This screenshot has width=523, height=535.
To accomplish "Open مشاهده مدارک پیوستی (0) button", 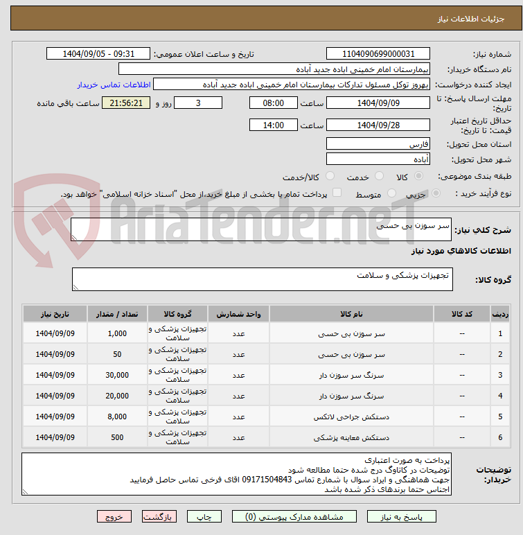I will (x=294, y=516).
